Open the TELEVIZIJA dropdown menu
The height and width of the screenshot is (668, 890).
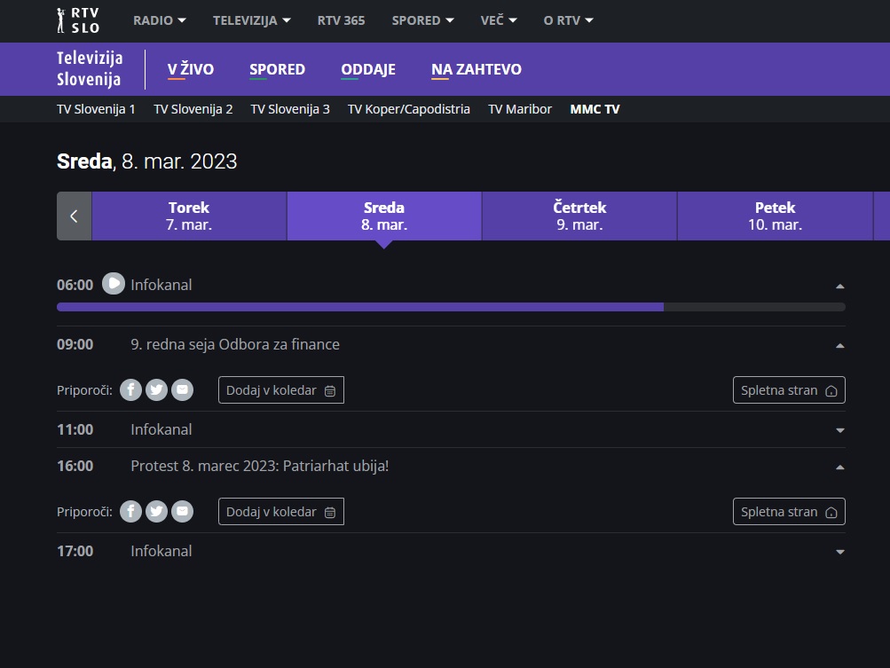coord(251,20)
